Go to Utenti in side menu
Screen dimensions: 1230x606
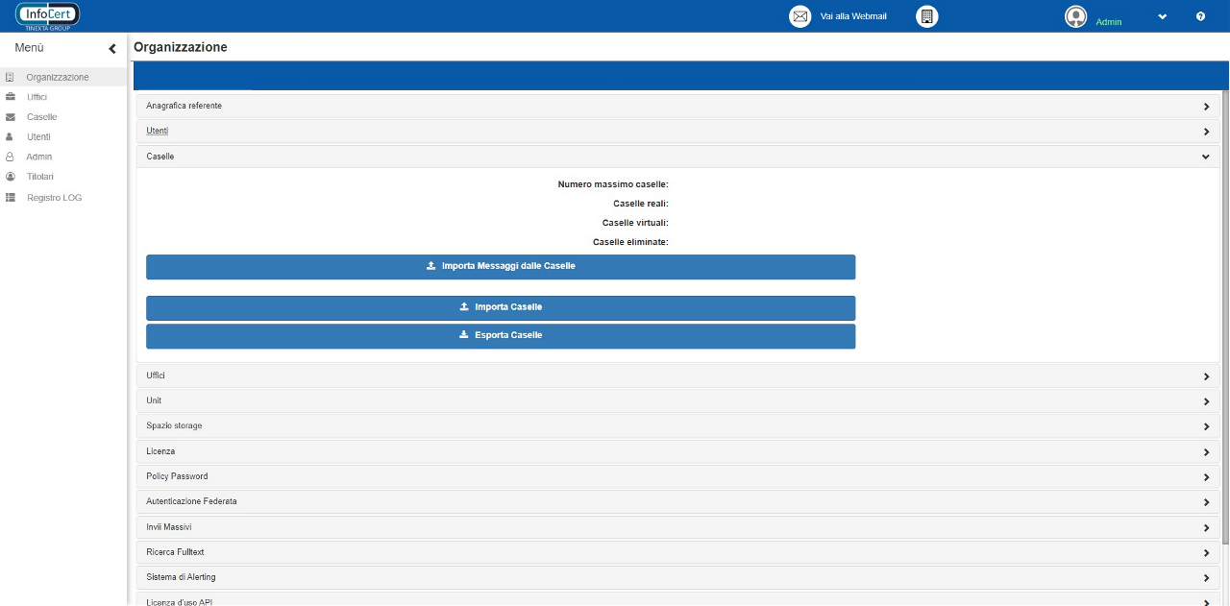[38, 137]
